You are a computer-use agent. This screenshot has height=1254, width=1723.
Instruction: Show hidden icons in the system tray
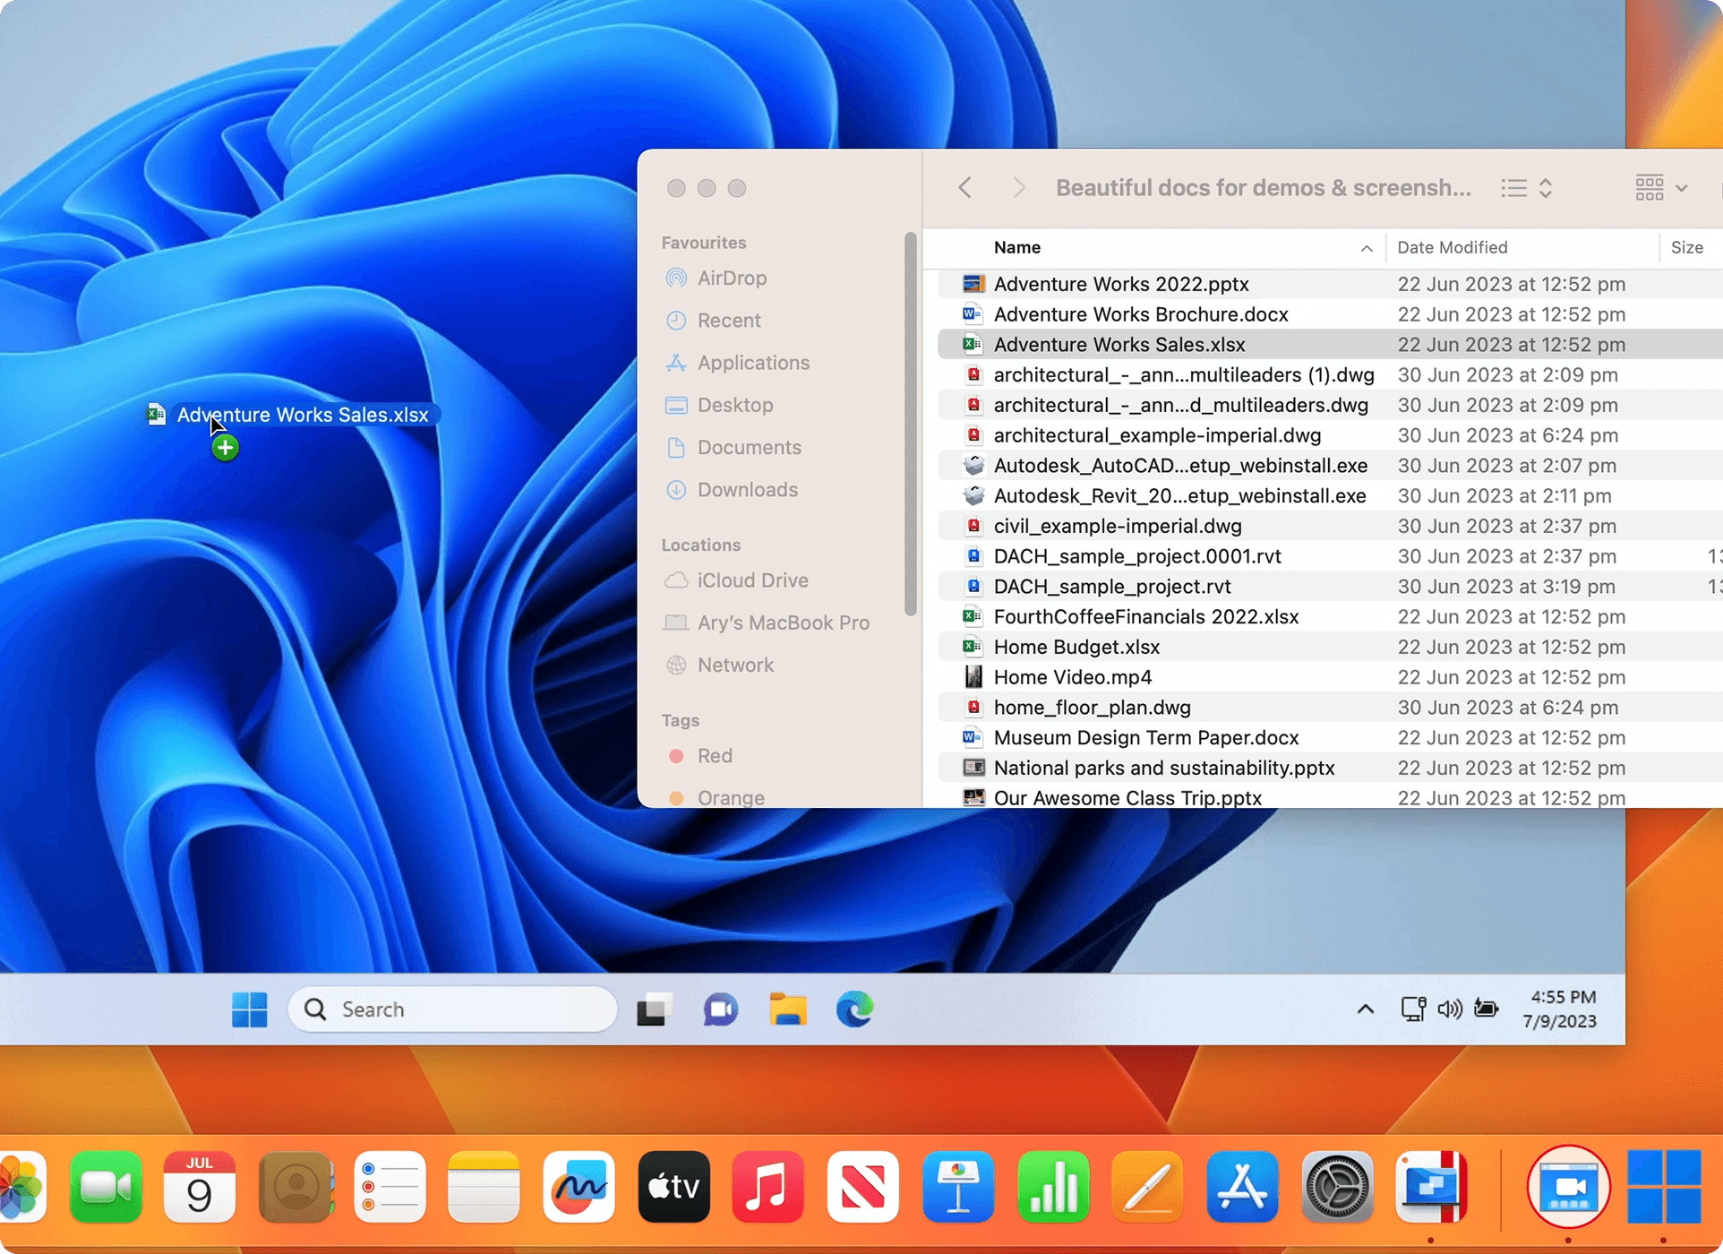click(1365, 1009)
